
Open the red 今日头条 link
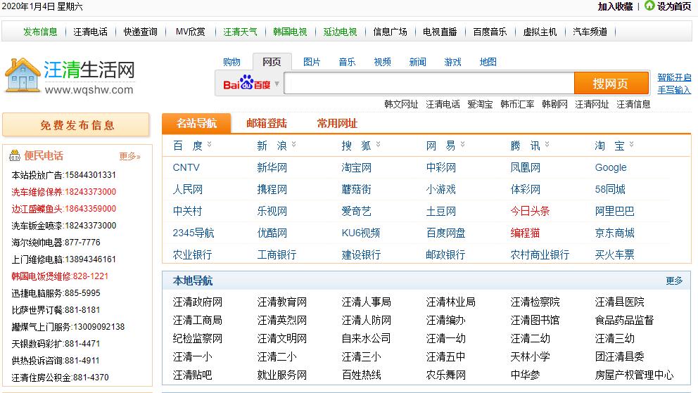[530, 211]
